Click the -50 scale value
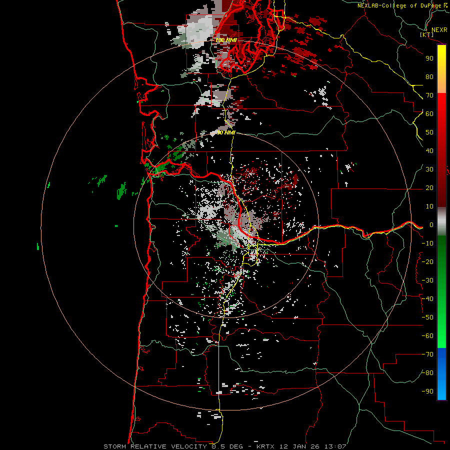This screenshot has width=450, height=450. click(x=427, y=317)
